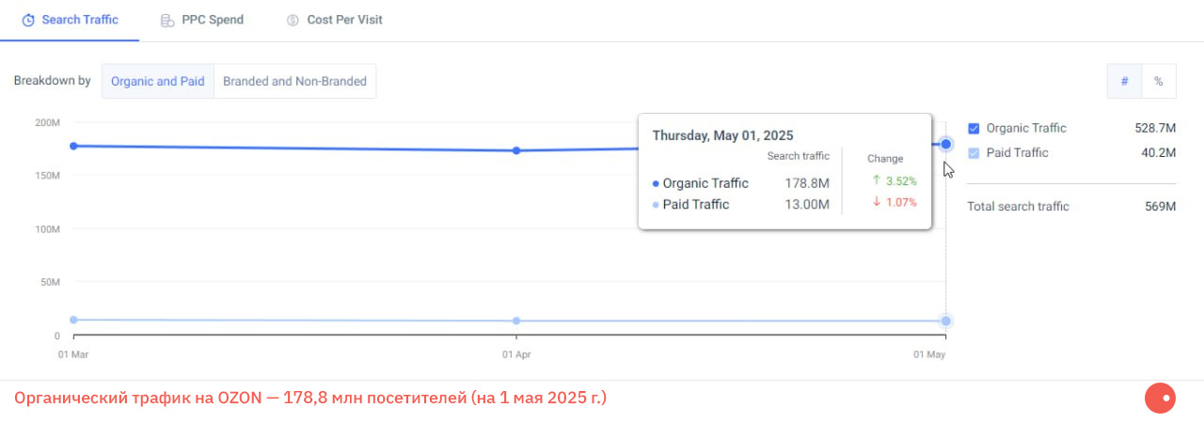Click the 01 Apr organic data point

pyautogui.click(x=516, y=150)
